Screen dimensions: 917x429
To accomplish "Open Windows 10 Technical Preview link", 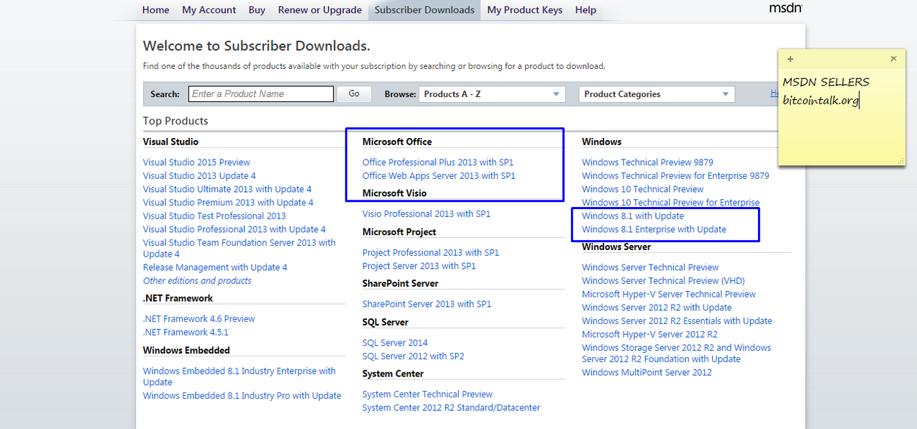I will click(643, 189).
